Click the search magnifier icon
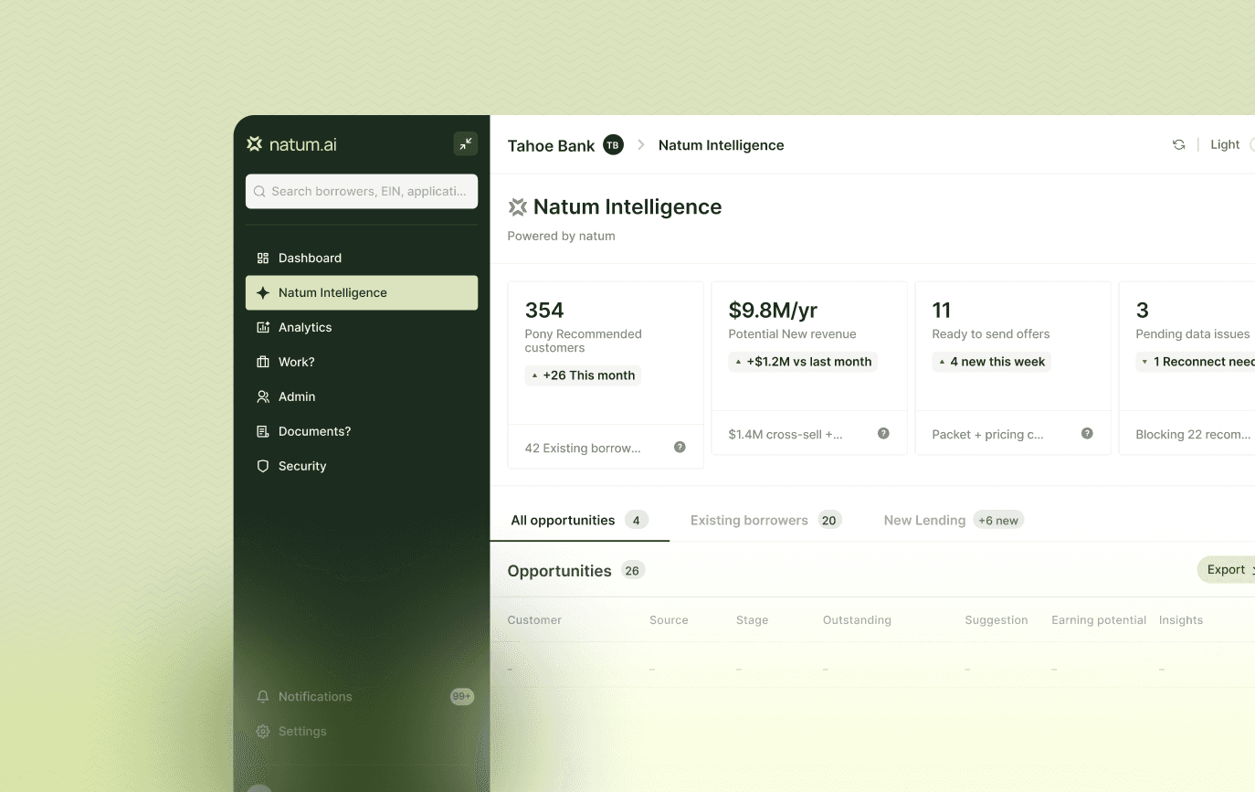 pos(259,192)
